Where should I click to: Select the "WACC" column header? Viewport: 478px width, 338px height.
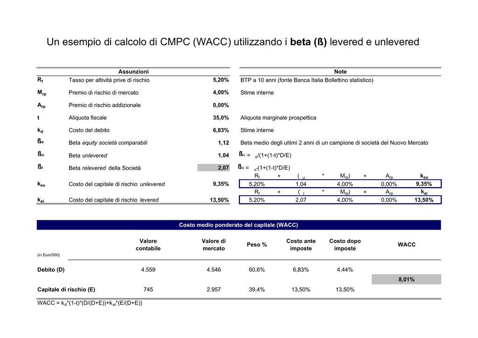point(407,245)
